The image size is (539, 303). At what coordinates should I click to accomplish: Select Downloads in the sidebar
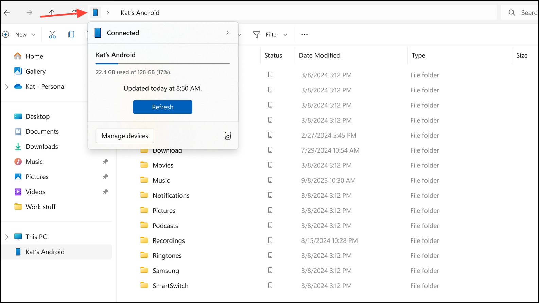[x=42, y=147]
